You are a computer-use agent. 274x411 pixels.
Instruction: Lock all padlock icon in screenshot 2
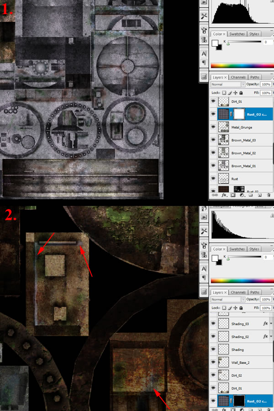[x=241, y=307]
